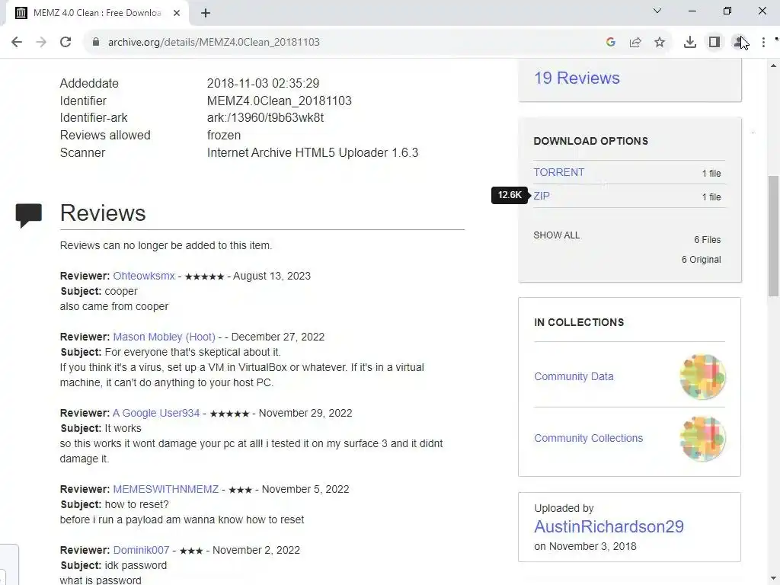Click 'Reviews can no longer be added' text
780x585 pixels.
(165, 246)
